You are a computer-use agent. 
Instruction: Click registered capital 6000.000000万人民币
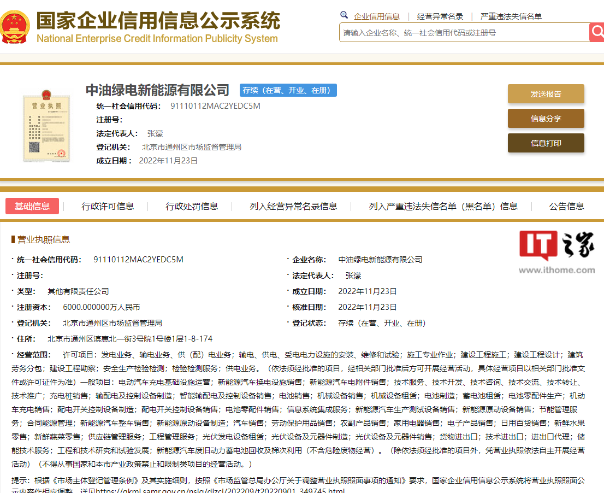[102, 307]
